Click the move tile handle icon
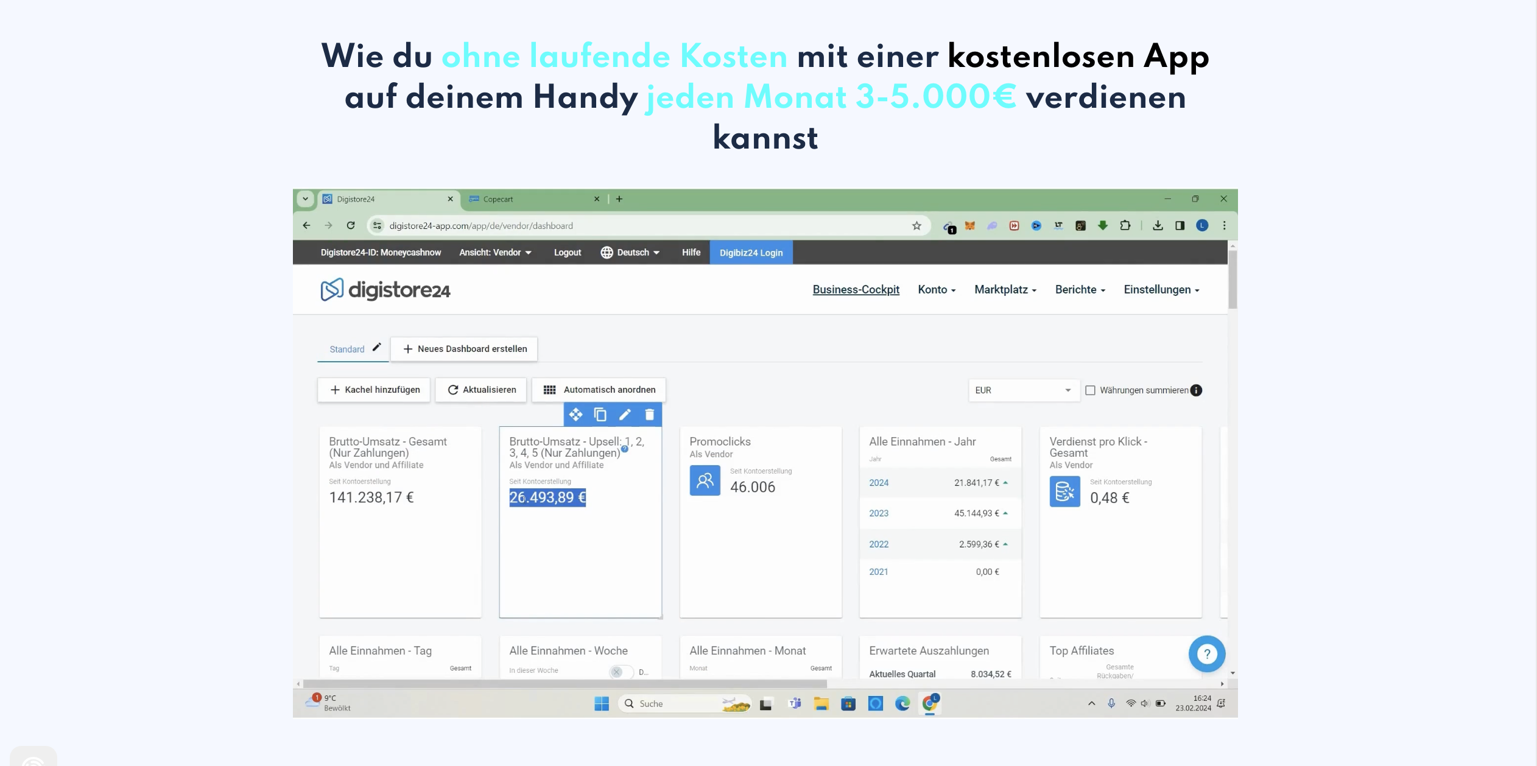 pos(575,415)
